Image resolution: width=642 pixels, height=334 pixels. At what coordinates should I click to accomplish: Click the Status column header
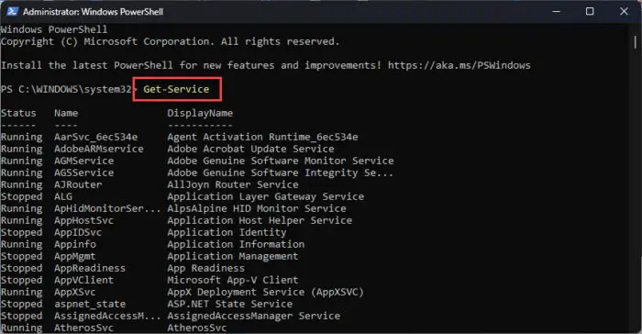point(18,113)
